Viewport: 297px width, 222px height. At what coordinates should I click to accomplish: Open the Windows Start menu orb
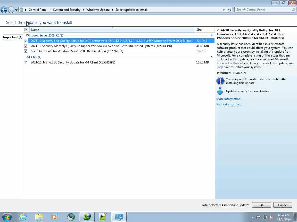point(7,217)
